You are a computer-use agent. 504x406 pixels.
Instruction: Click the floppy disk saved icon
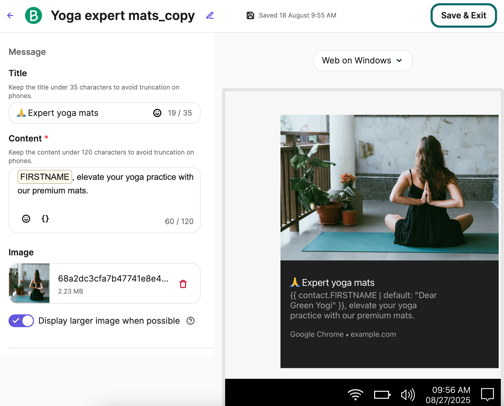(x=250, y=15)
